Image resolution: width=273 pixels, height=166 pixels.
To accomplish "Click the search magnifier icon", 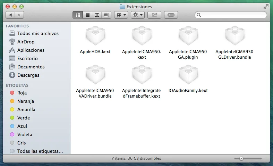I will (x=199, y=15).
